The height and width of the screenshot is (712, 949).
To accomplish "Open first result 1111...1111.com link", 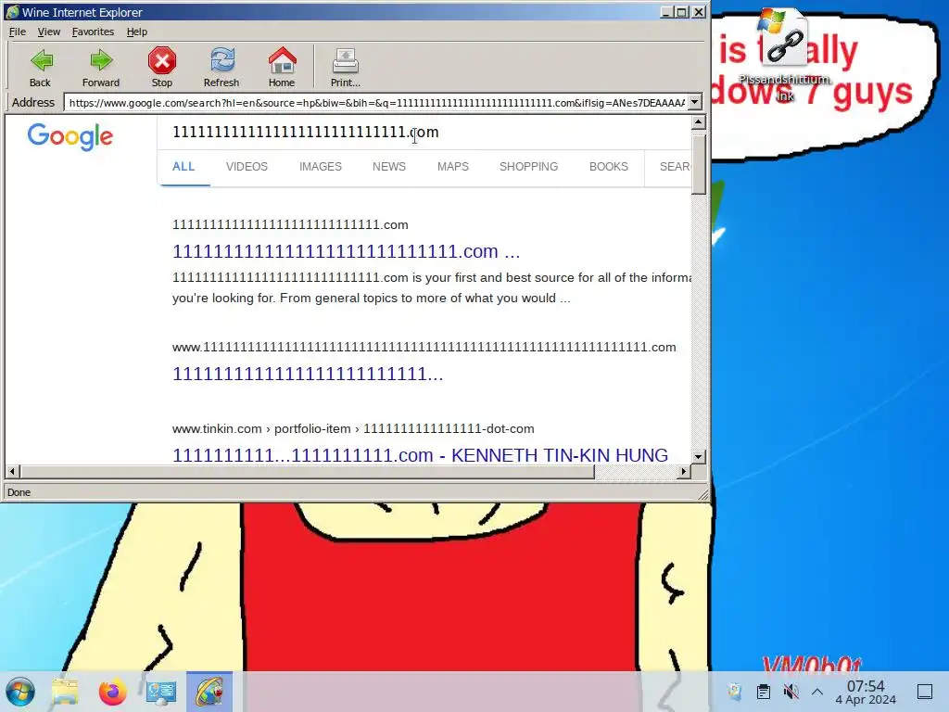I will 346,251.
